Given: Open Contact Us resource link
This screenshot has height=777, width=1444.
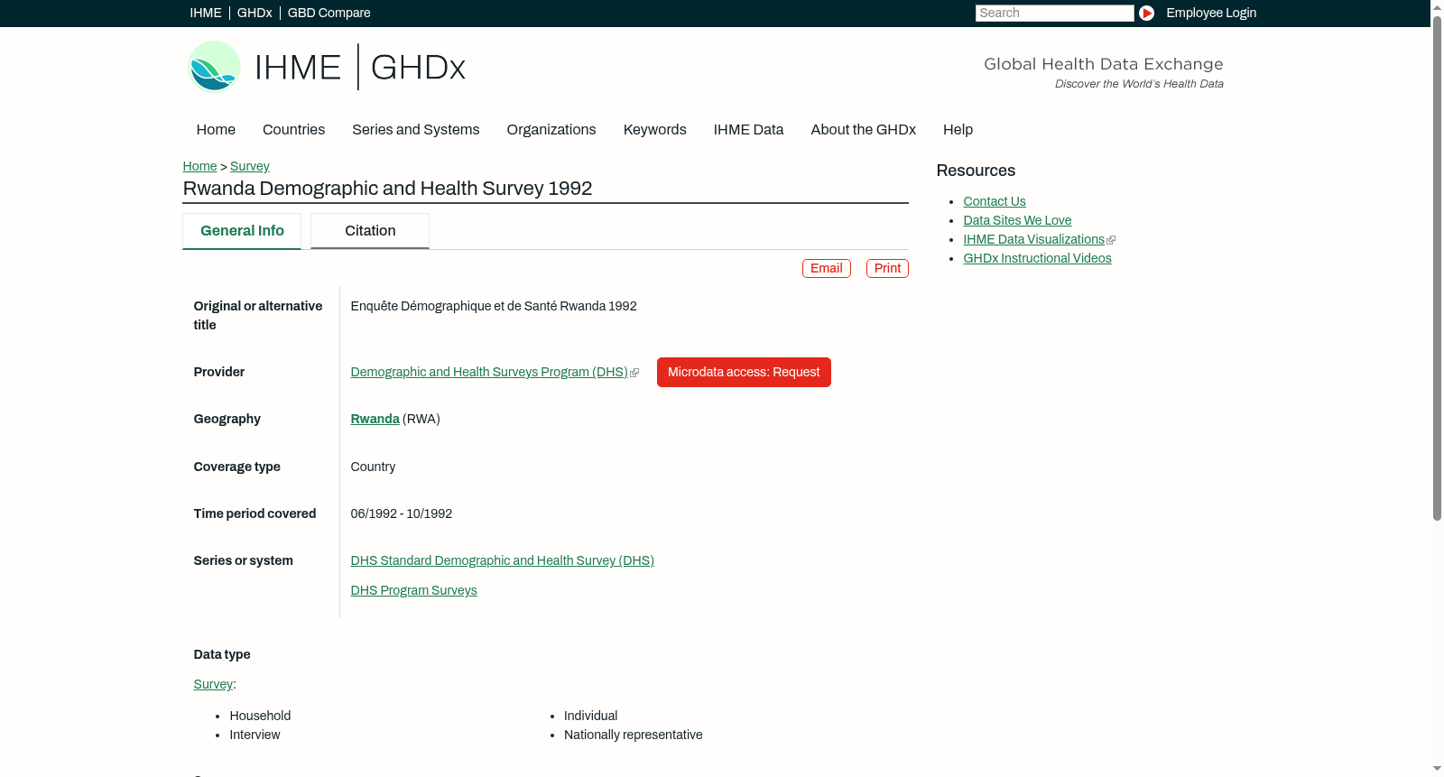Looking at the screenshot, I should click(994, 201).
